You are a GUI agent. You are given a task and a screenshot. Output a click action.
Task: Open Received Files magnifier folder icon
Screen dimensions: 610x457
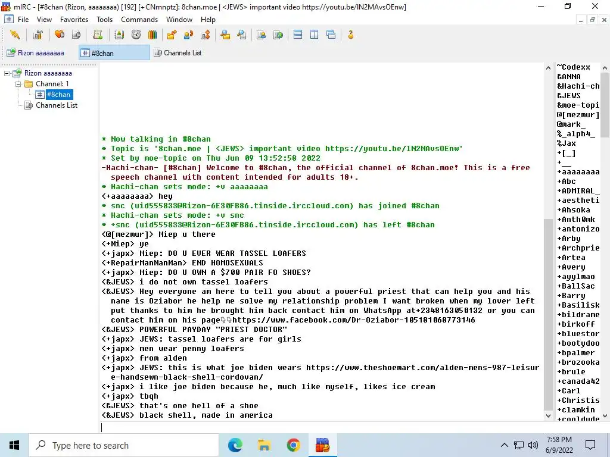[x=225, y=35]
